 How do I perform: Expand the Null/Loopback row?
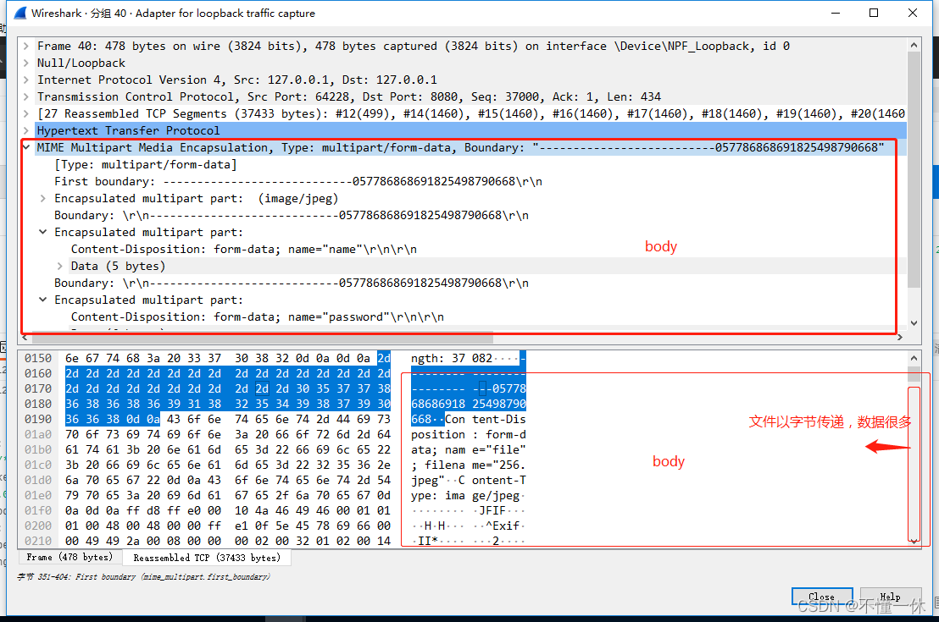(25, 63)
